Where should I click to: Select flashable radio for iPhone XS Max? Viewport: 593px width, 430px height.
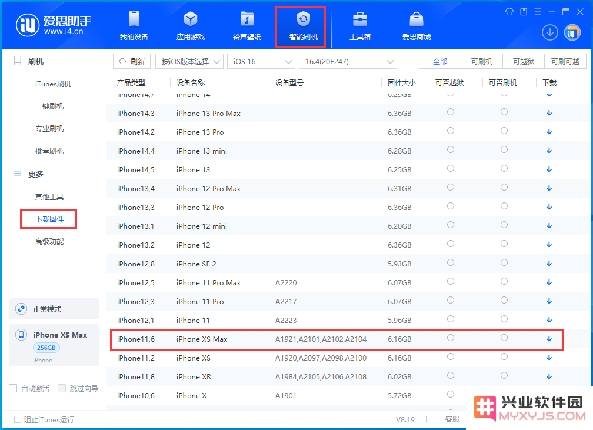[504, 338]
